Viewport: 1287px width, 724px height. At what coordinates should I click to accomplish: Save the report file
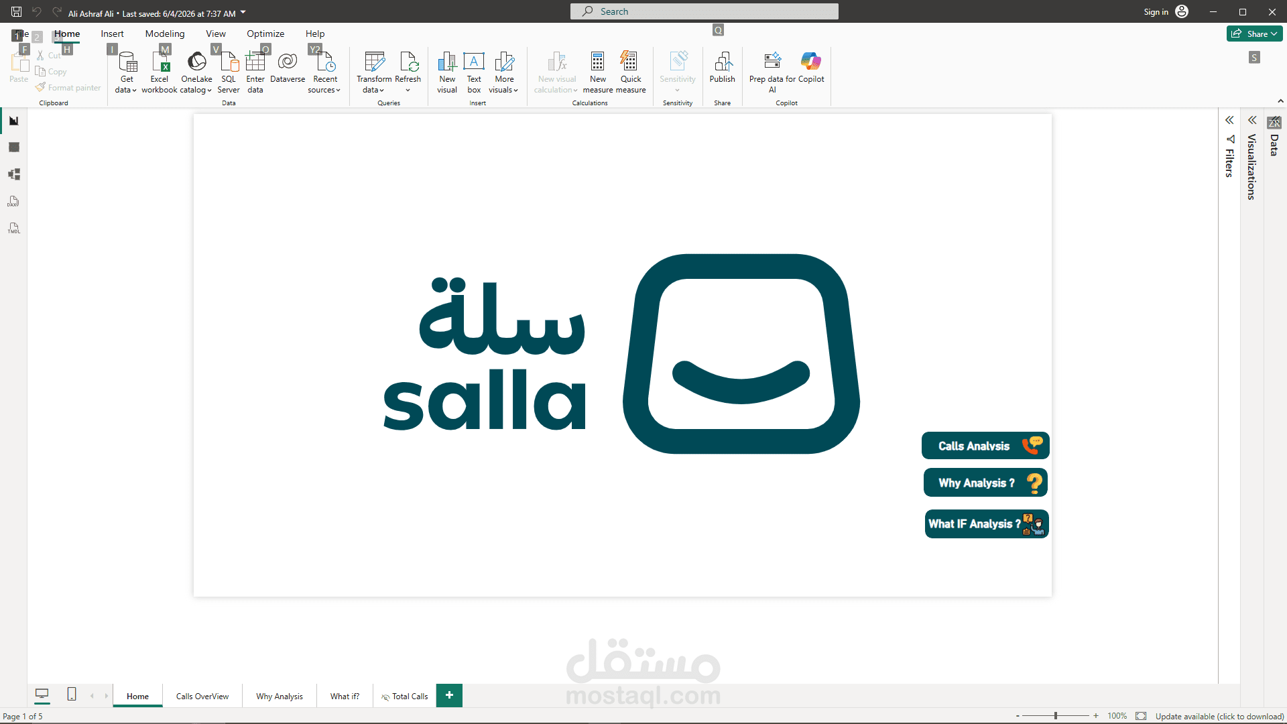(x=16, y=11)
